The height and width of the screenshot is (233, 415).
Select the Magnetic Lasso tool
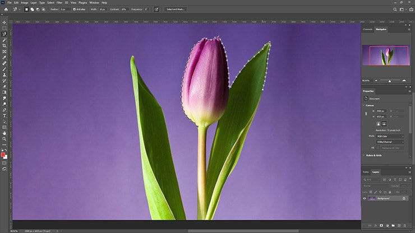click(x=4, y=34)
